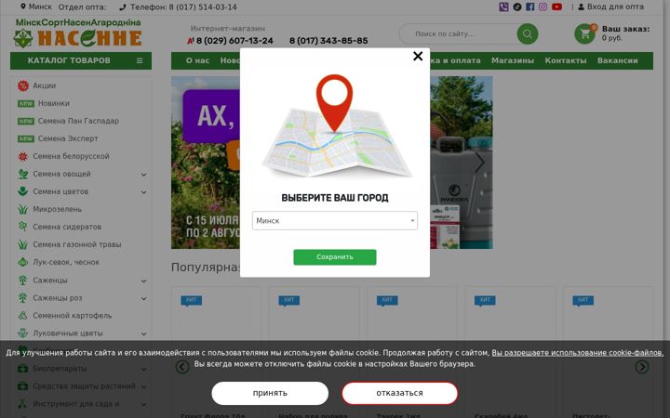Click phone number 8 (017) 343-85-85

[328, 41]
